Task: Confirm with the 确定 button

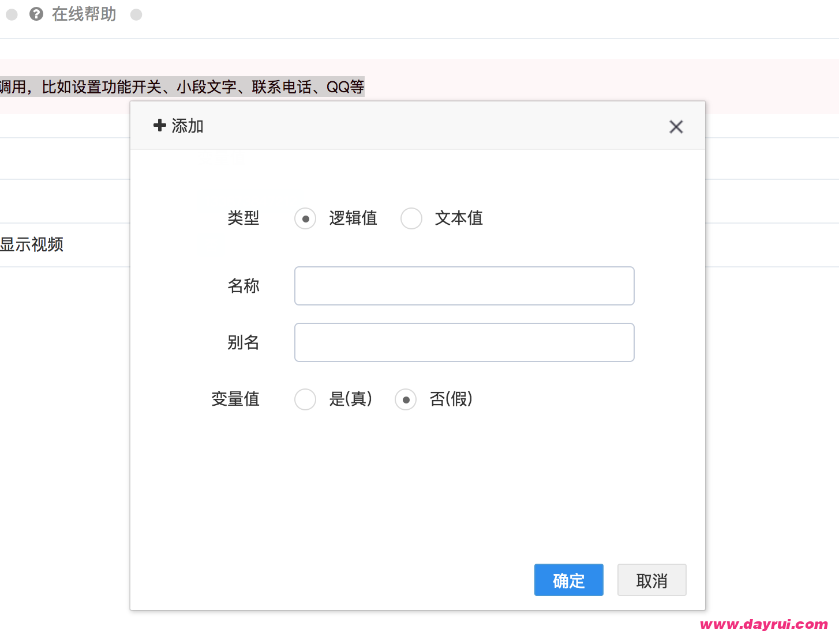Action: click(569, 580)
